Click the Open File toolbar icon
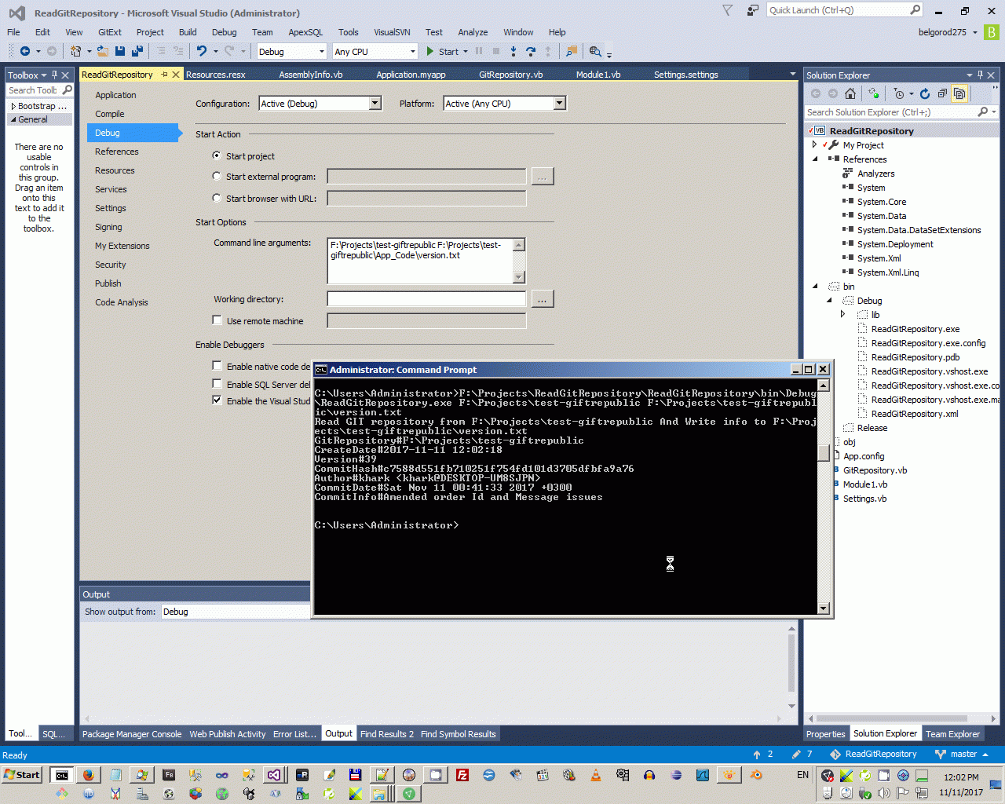1005x804 pixels. 103,51
